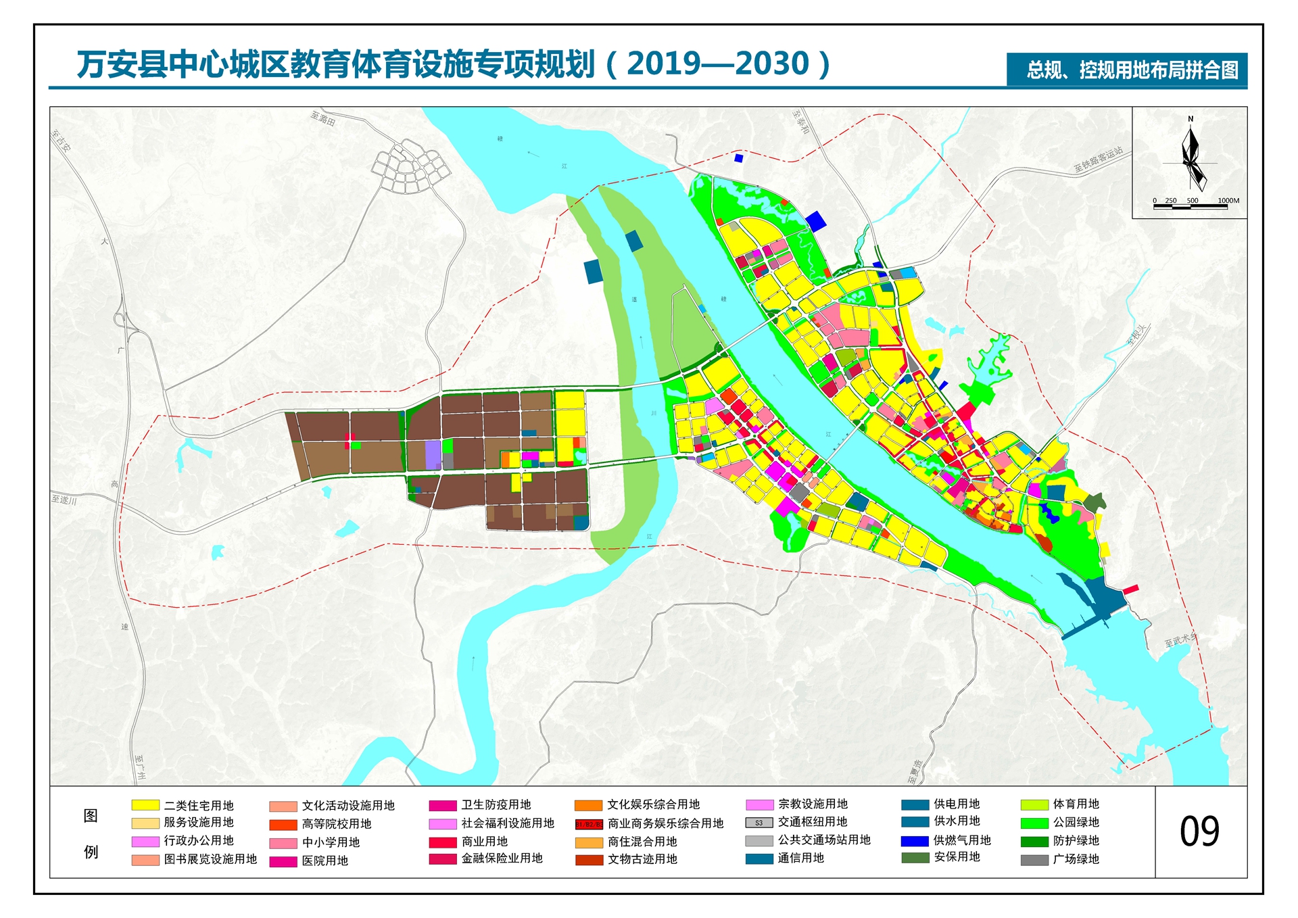Click the 至武术乡 road label
This screenshot has width=1298, height=918.
pos(1180,640)
